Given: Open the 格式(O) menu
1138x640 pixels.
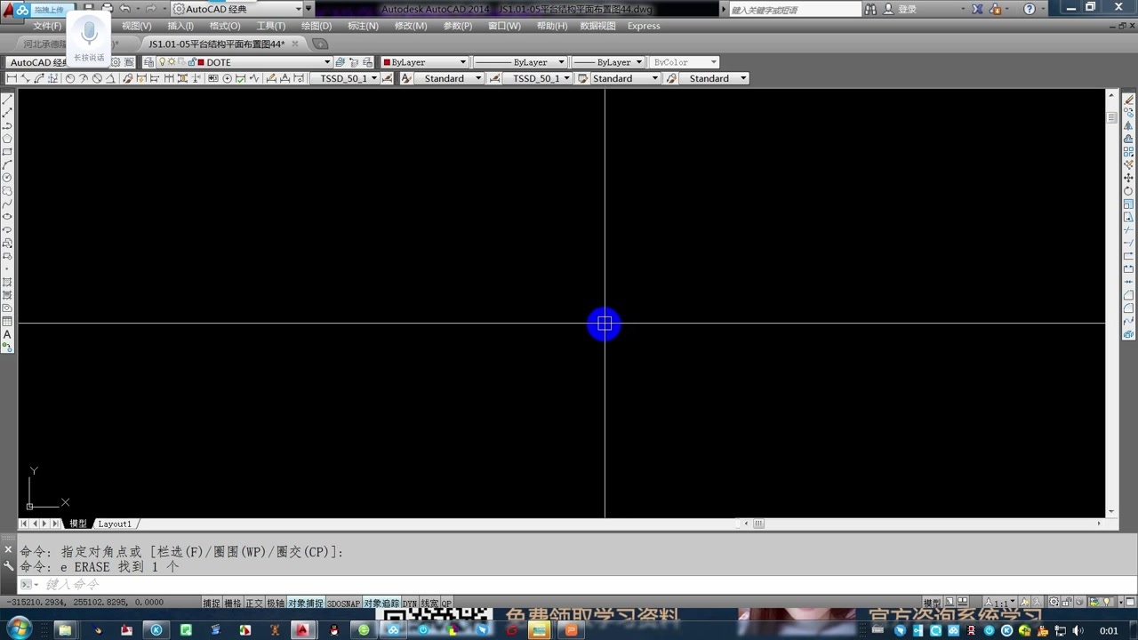Looking at the screenshot, I should pos(225,26).
